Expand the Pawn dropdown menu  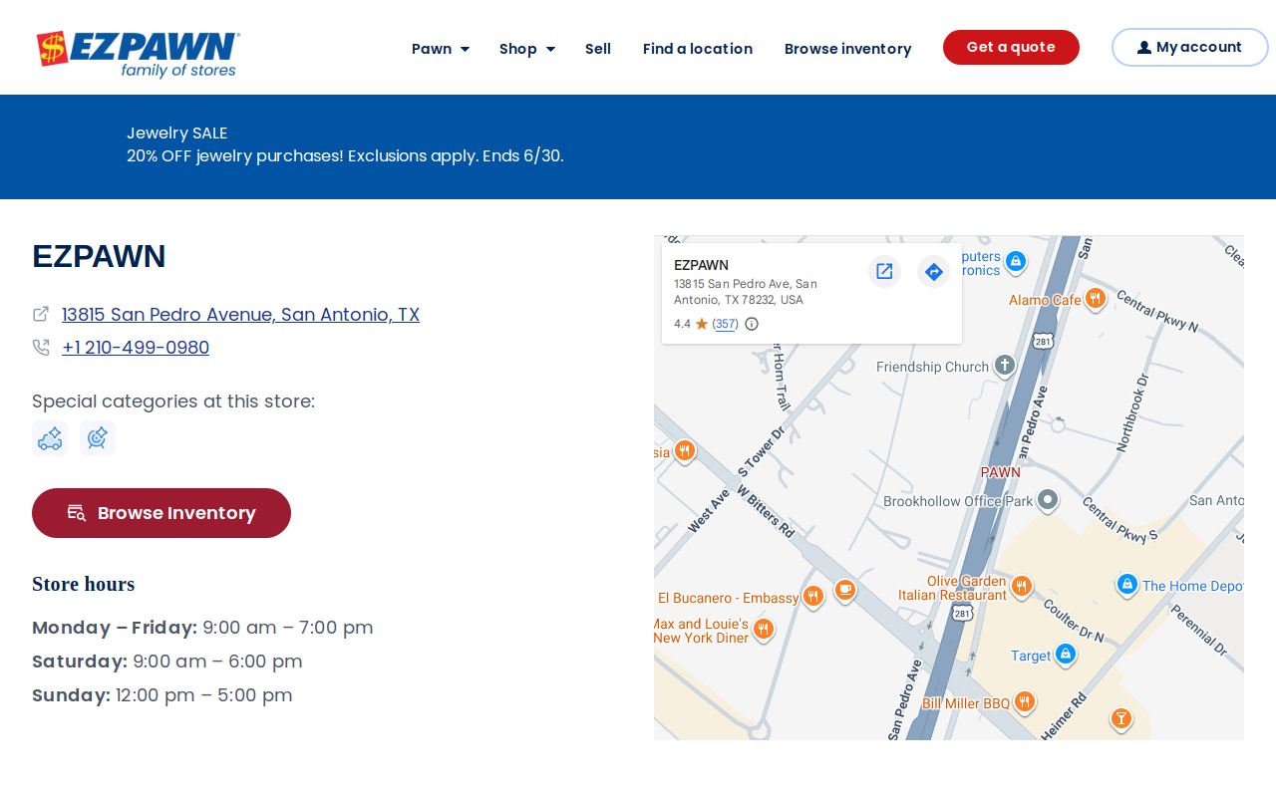[441, 49]
